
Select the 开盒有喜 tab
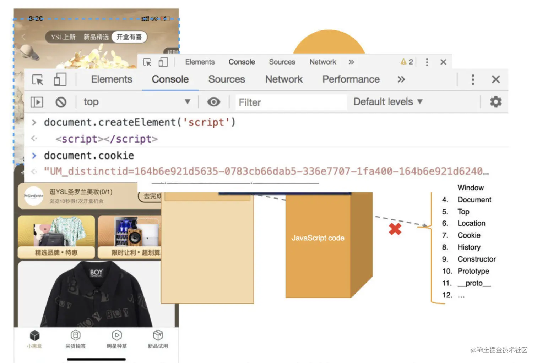129,37
